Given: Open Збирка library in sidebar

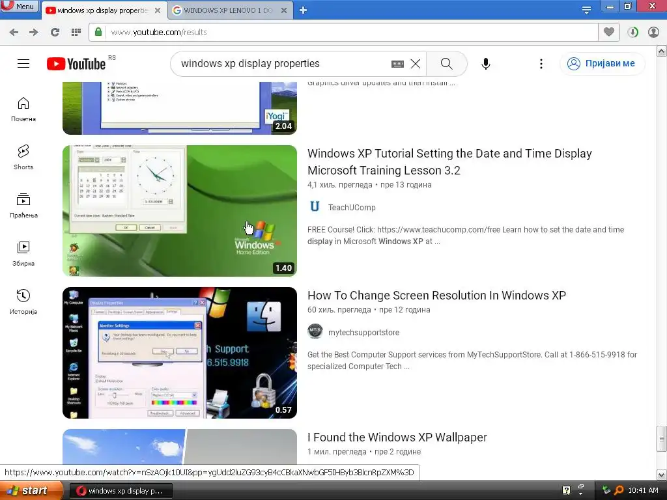Looking at the screenshot, I should coord(23,254).
